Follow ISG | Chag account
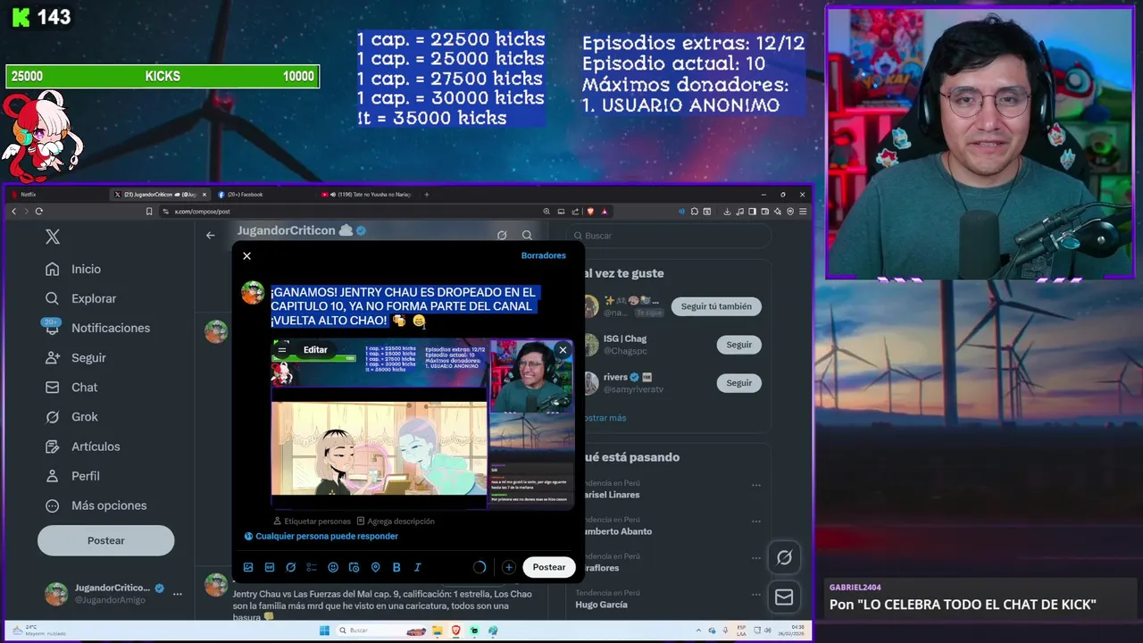The image size is (1143, 643). coord(738,345)
